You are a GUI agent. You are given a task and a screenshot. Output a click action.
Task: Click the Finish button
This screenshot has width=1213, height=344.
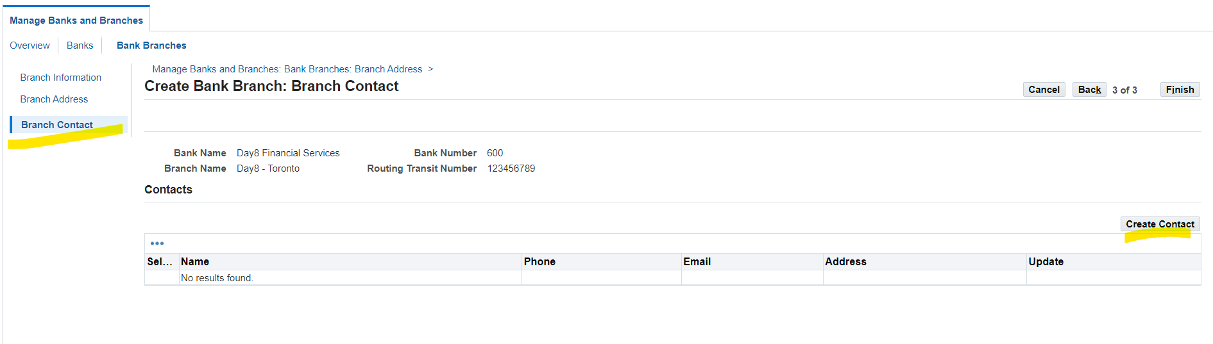(1180, 90)
